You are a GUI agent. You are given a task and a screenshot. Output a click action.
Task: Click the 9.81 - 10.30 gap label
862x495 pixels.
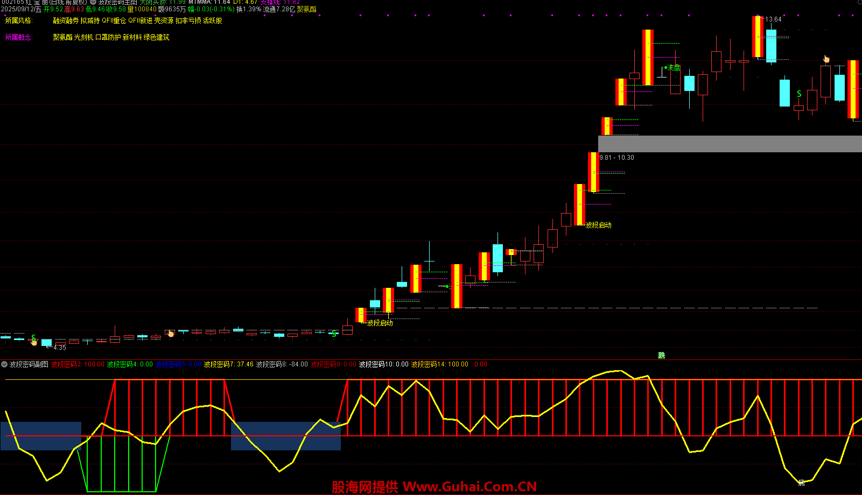[x=617, y=158]
